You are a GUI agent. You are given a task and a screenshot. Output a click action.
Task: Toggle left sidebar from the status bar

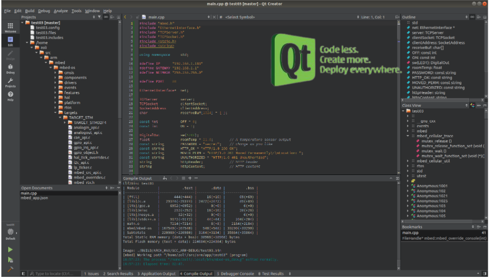pyautogui.click(x=23, y=274)
